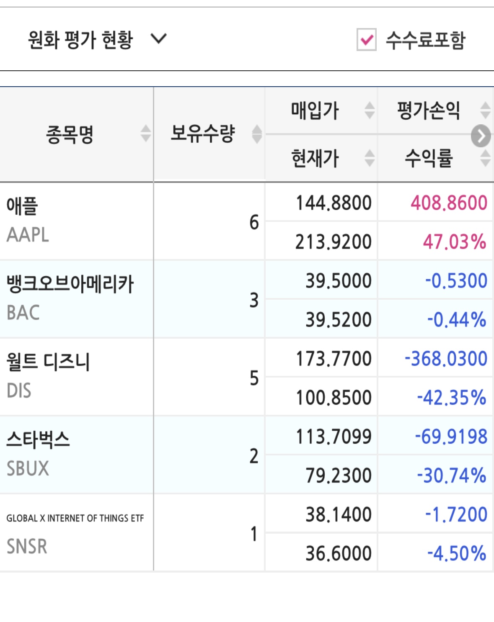This screenshot has width=494, height=622.
Task: Sort by 평가손익 arrows
Action: (485, 111)
